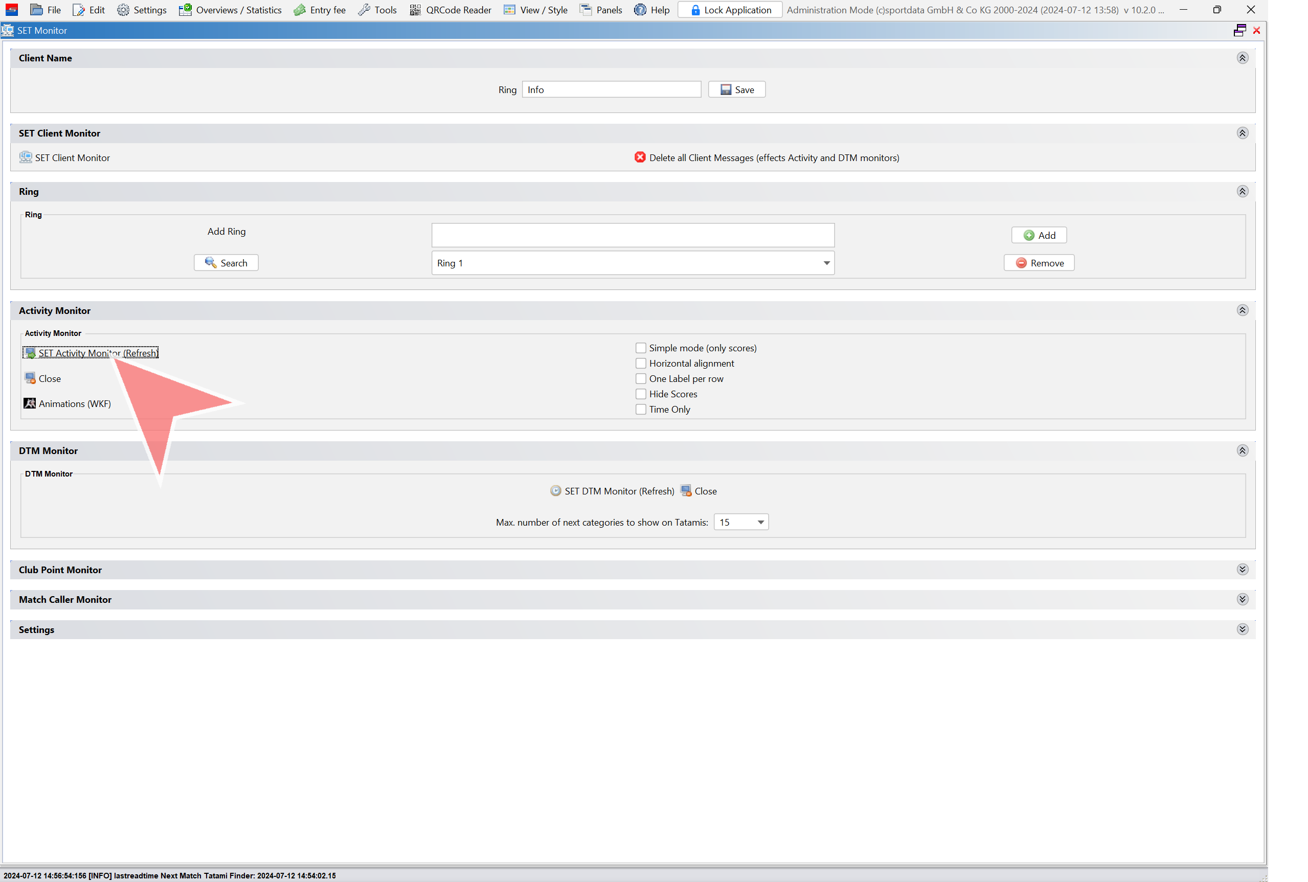
Task: Expand the Club Point Monitor section
Action: point(1242,569)
